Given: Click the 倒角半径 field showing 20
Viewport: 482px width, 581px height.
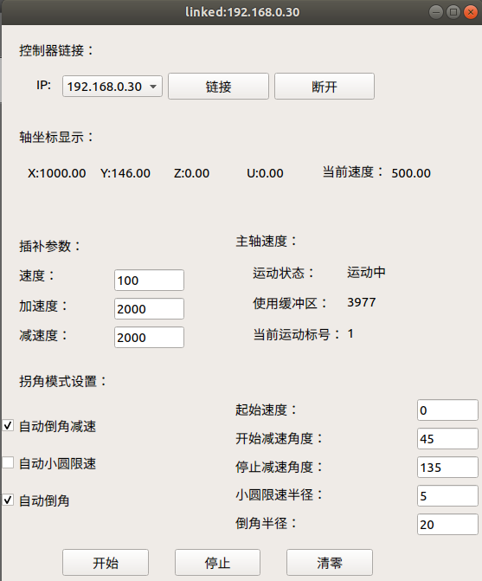Looking at the screenshot, I should [x=447, y=525].
